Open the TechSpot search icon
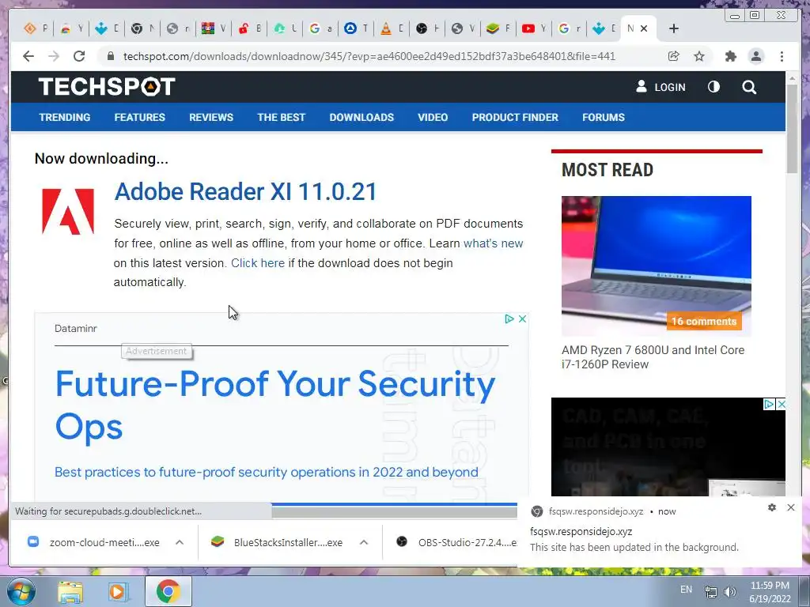Viewport: 810px width, 607px height. pyautogui.click(x=749, y=87)
